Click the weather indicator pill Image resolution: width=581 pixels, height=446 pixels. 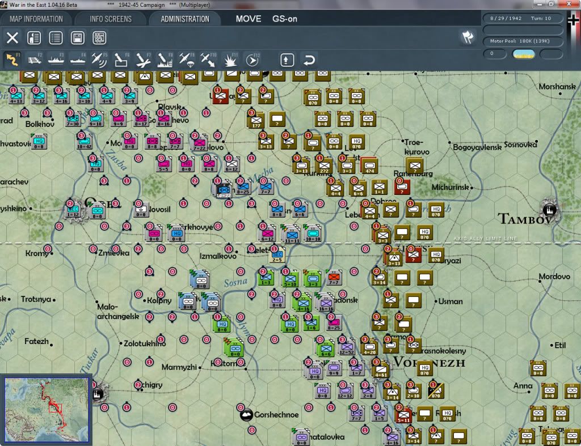(523, 54)
